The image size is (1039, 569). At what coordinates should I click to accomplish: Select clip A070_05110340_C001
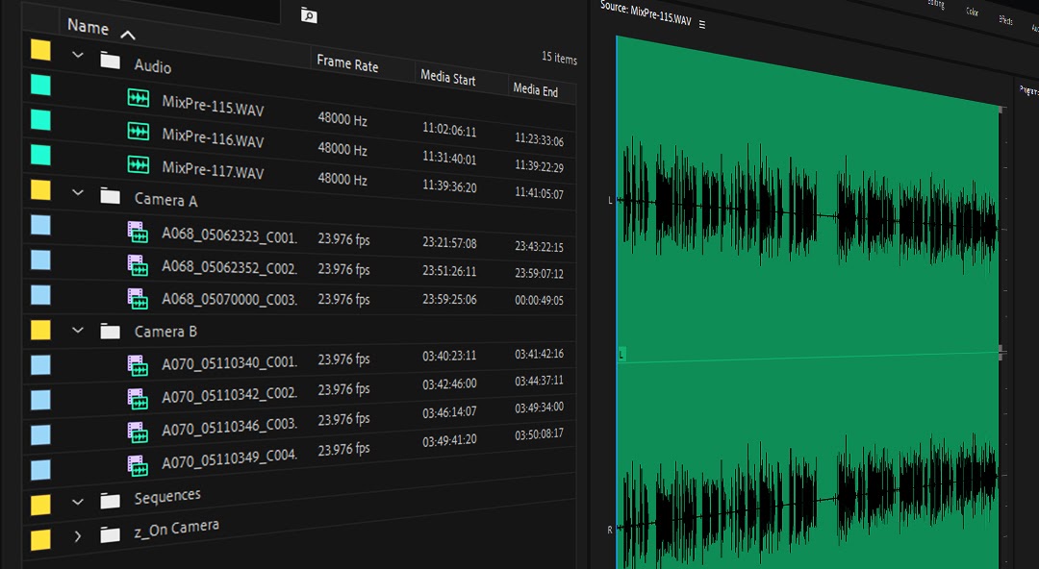(229, 362)
